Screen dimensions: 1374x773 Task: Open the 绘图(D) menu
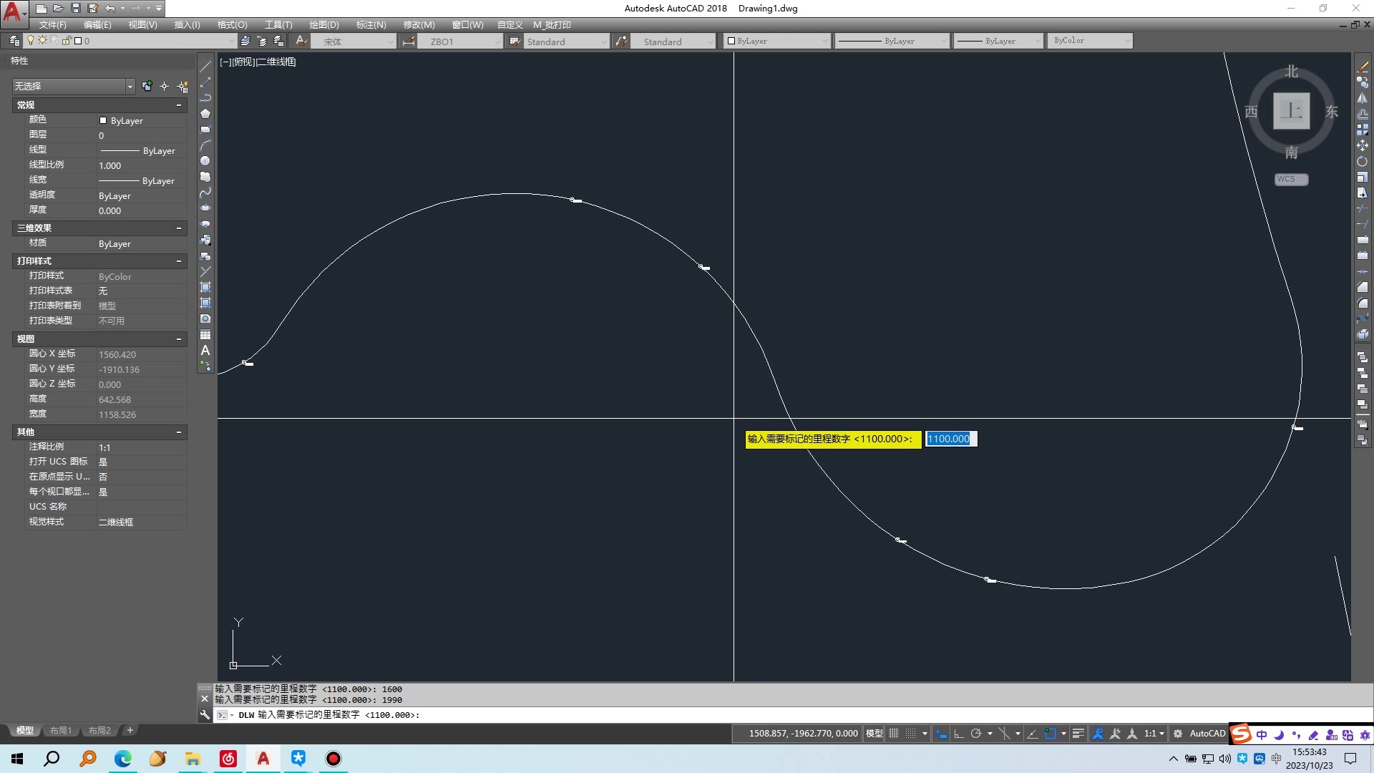click(324, 24)
